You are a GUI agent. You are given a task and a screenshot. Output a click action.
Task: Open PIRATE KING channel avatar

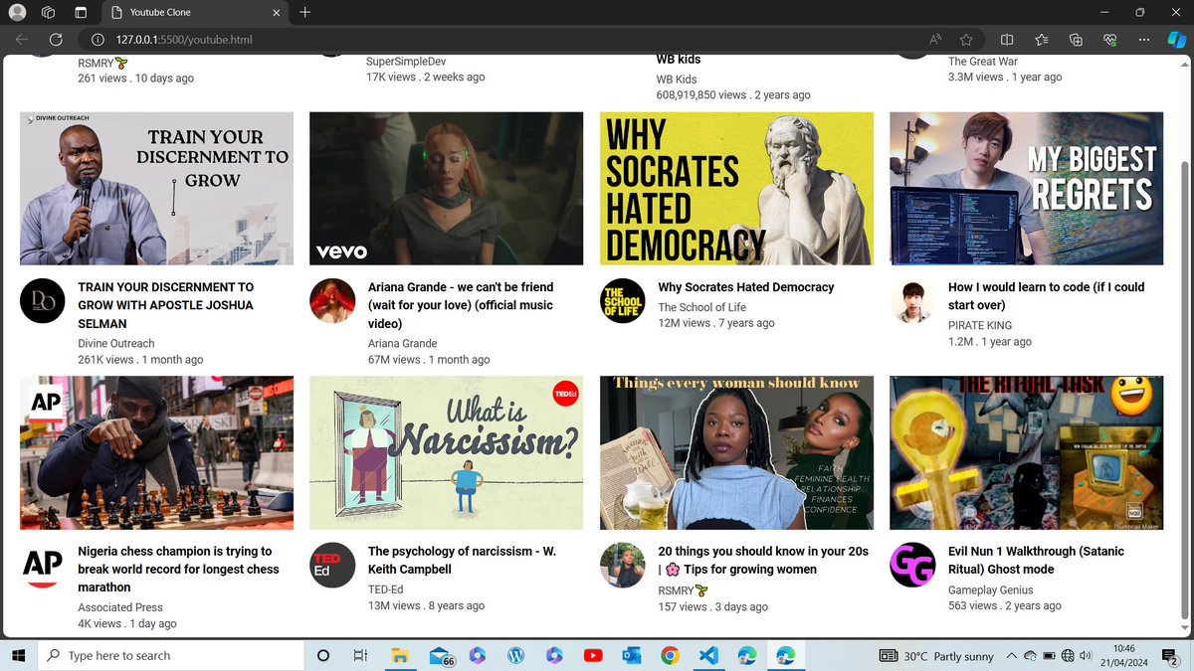911,300
